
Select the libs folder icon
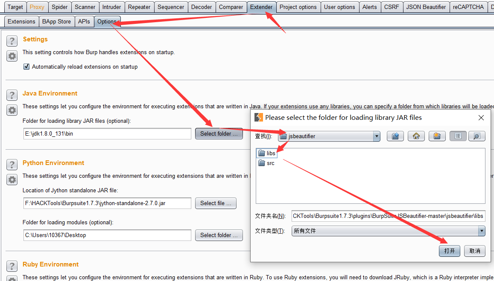(261, 153)
